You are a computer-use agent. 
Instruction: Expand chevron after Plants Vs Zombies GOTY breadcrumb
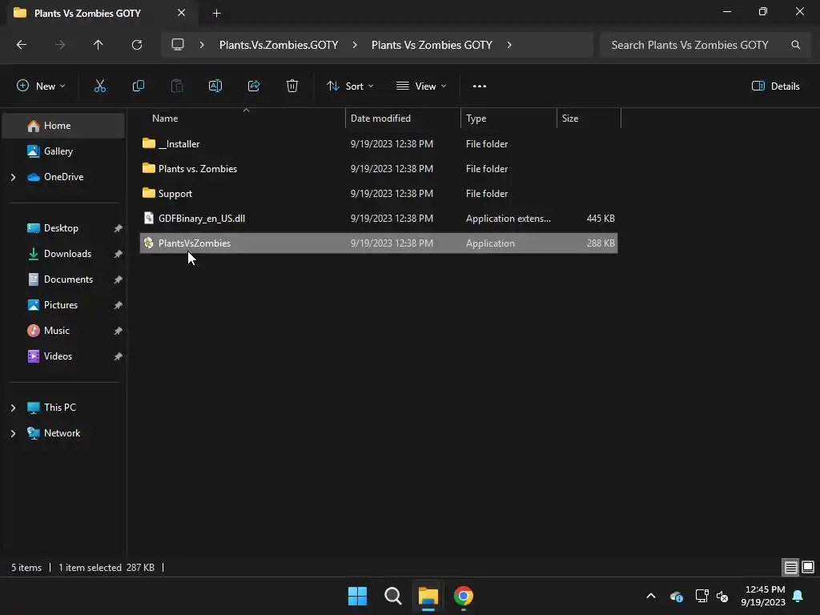tap(509, 45)
